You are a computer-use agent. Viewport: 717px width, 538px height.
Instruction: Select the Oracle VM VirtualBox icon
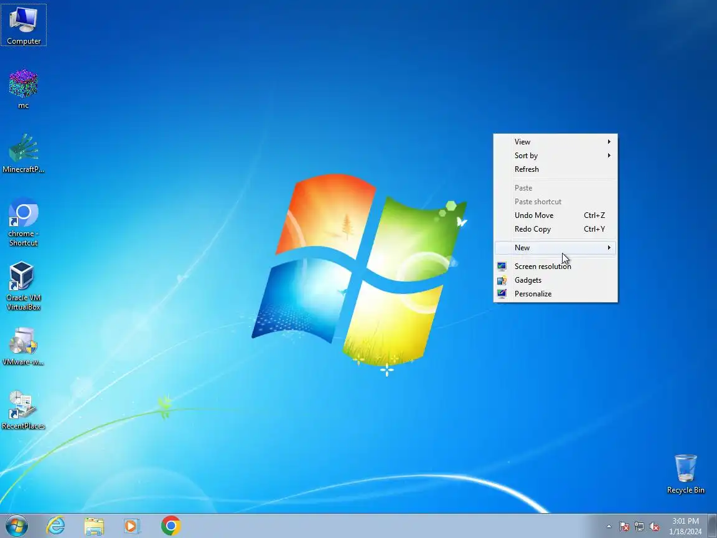(23, 286)
